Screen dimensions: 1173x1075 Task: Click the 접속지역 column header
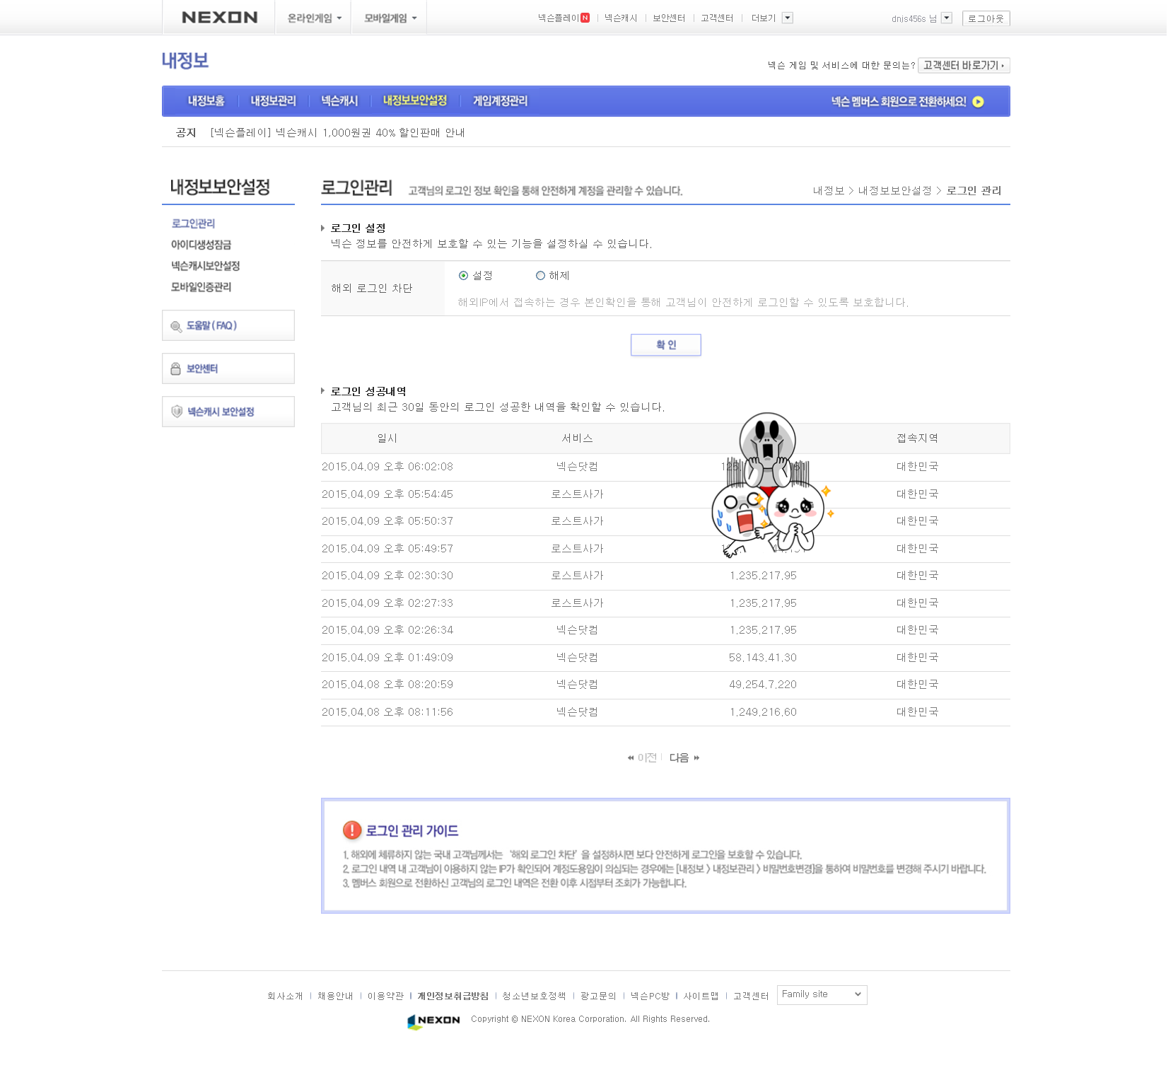(x=917, y=438)
